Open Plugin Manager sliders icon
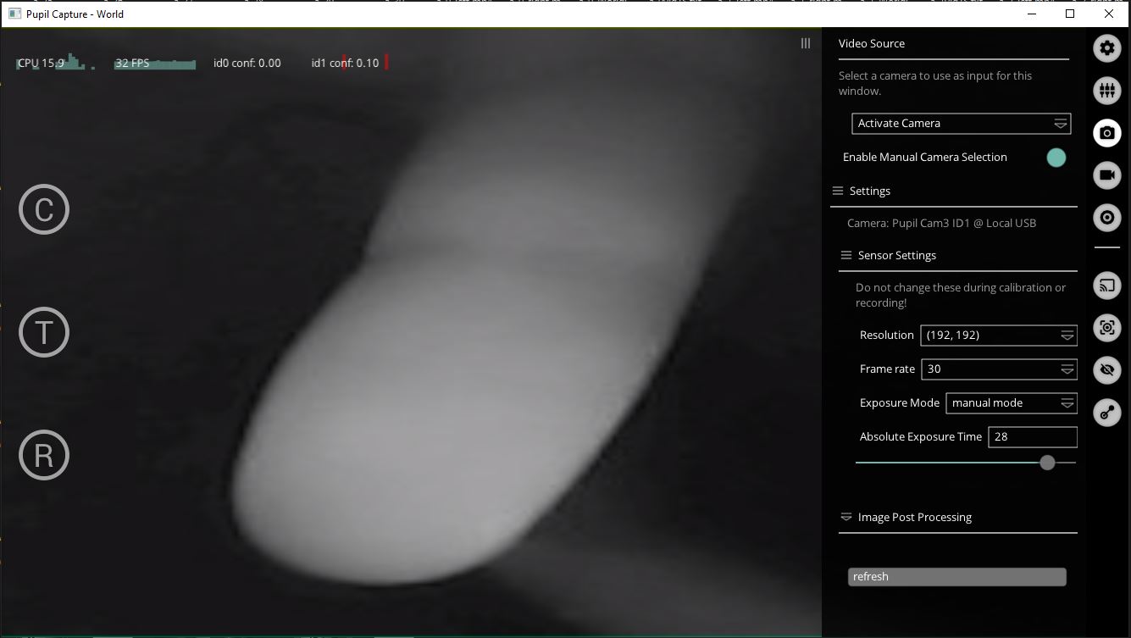The height and width of the screenshot is (638, 1131). [1106, 90]
